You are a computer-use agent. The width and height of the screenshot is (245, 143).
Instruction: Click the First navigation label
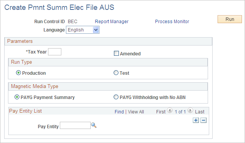pos(161,112)
